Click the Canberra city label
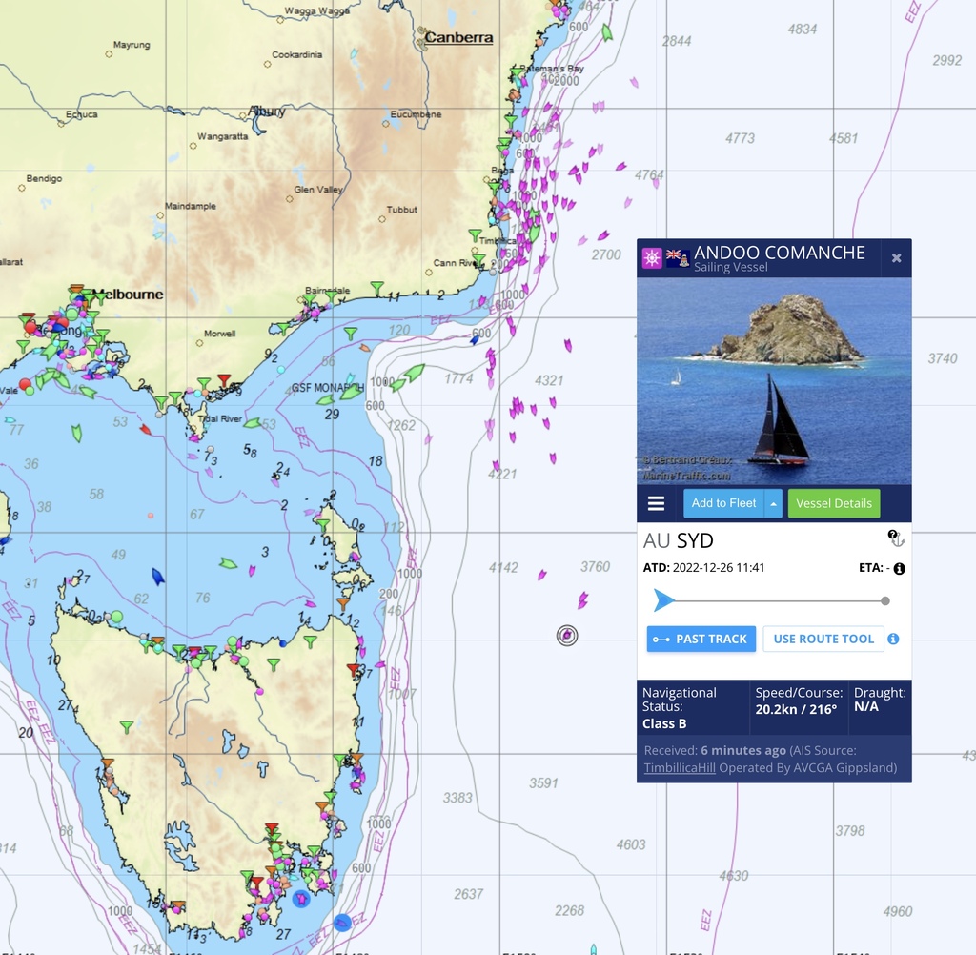The height and width of the screenshot is (955, 976). 458,37
